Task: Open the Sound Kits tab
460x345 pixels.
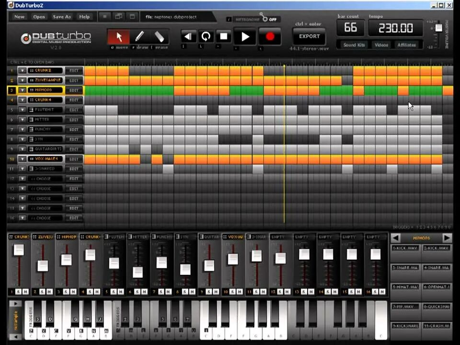Action: point(354,45)
